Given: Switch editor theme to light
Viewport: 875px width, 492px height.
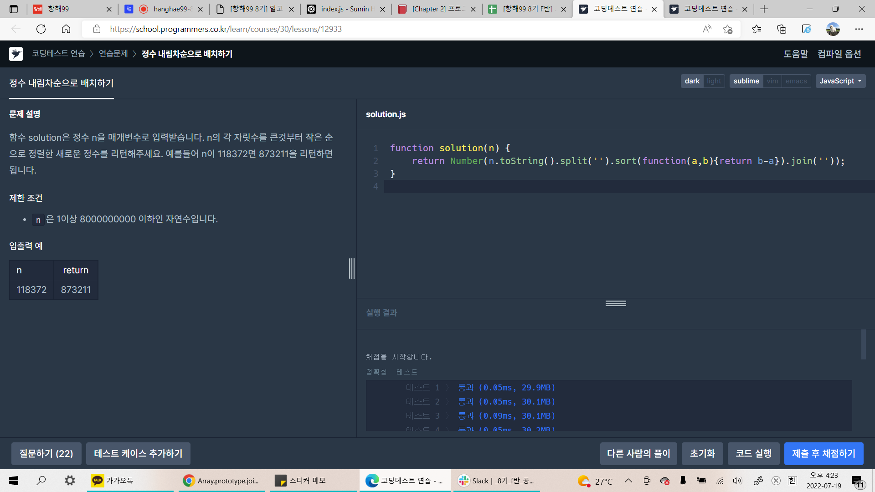Looking at the screenshot, I should coord(714,81).
